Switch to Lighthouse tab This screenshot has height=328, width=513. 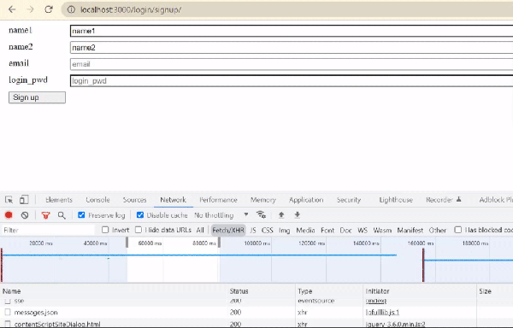coord(396,200)
